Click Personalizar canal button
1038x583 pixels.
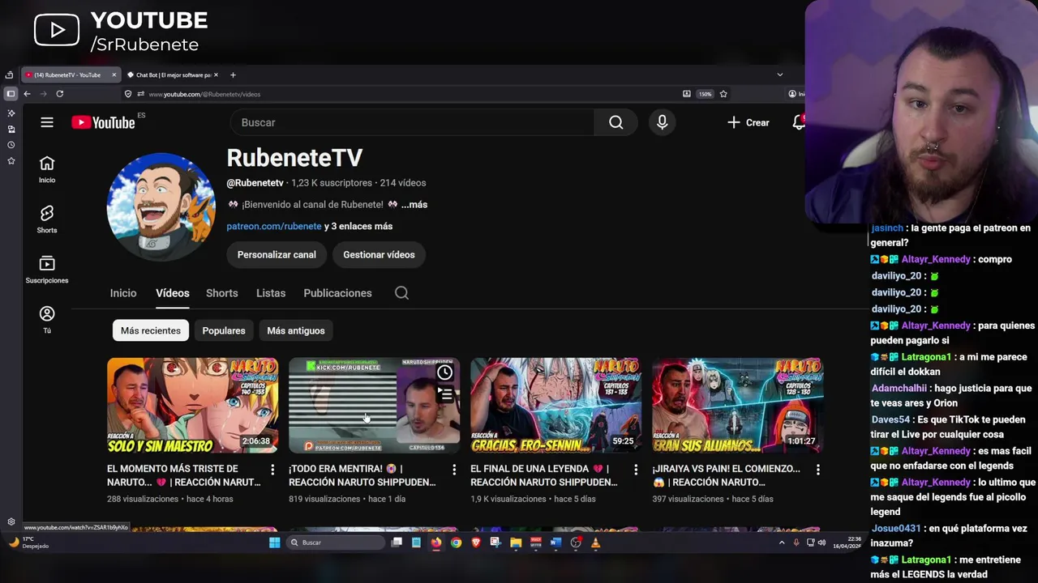click(277, 255)
